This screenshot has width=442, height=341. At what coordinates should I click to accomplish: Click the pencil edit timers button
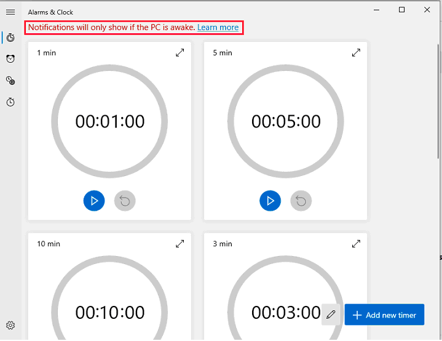click(x=331, y=315)
